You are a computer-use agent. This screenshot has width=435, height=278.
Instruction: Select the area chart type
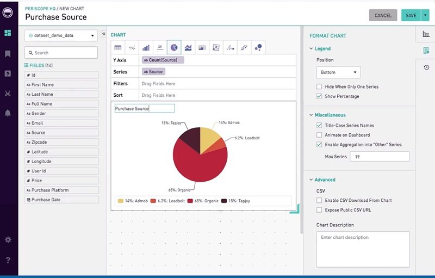pyautogui.click(x=188, y=48)
